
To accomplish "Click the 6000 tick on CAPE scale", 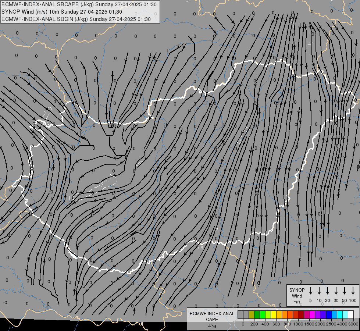I will pos(353,324).
